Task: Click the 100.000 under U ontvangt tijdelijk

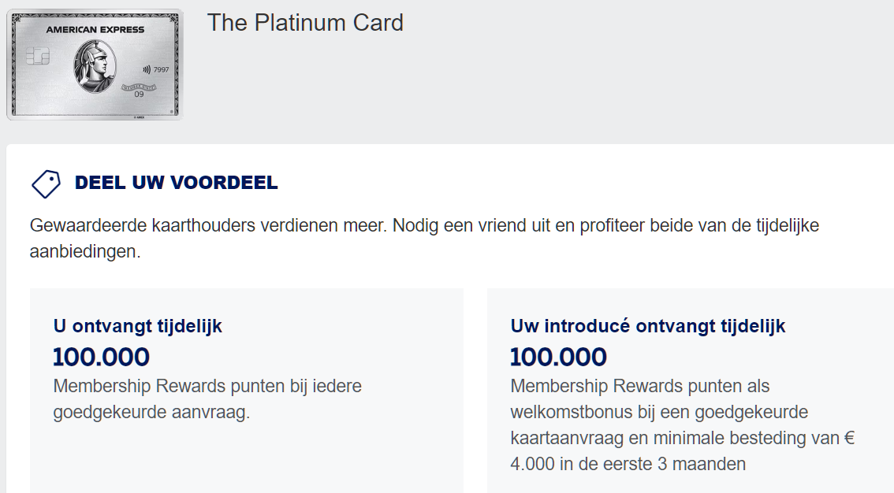Action: coord(101,357)
